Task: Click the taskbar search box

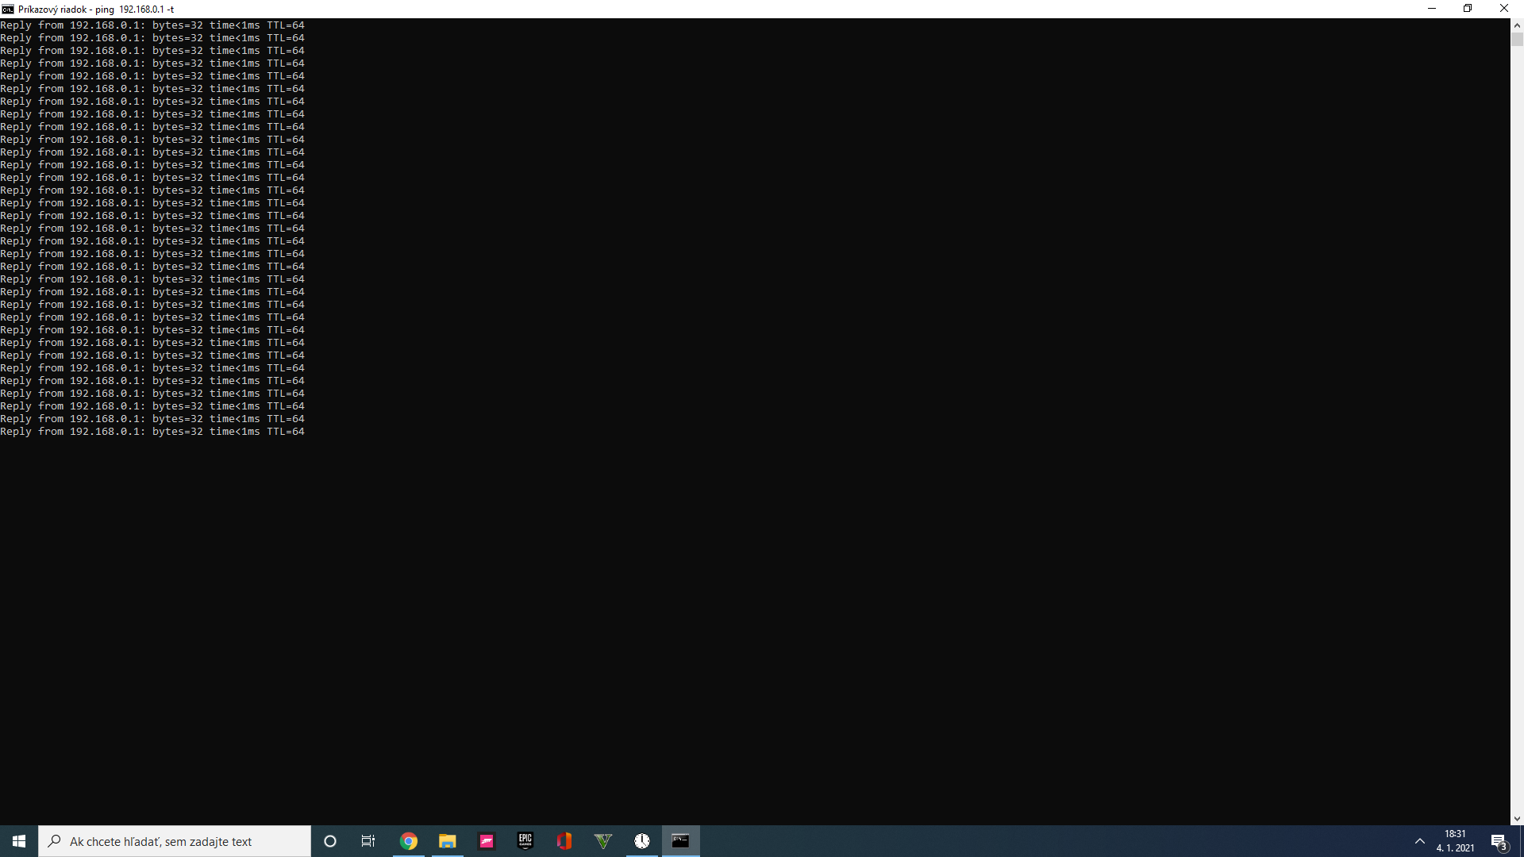Action: tap(175, 841)
